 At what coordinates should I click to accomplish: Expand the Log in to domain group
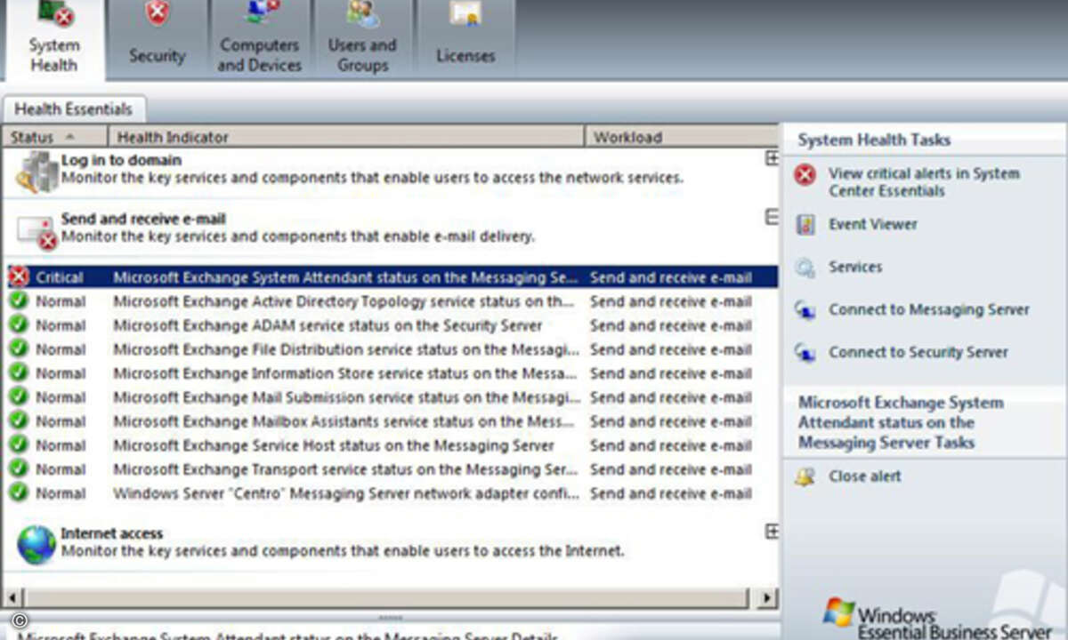tap(772, 158)
